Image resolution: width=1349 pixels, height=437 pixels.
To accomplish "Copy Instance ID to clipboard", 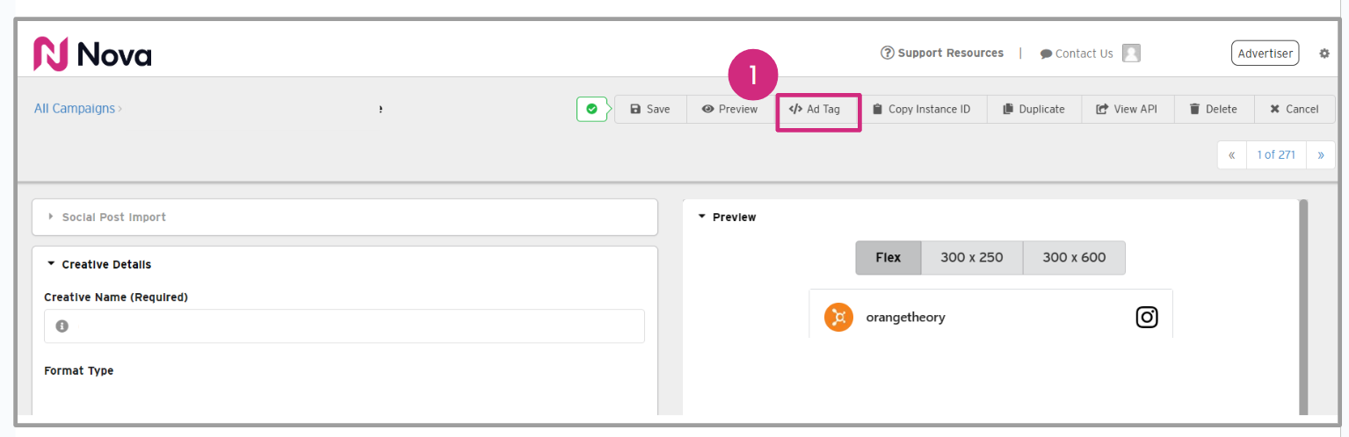I will 921,109.
